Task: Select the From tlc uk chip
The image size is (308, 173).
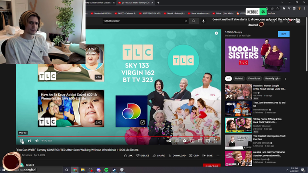Action: coord(254,78)
